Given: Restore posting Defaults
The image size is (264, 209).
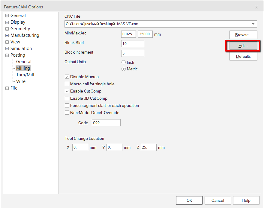Looking at the screenshot, I should click(243, 56).
